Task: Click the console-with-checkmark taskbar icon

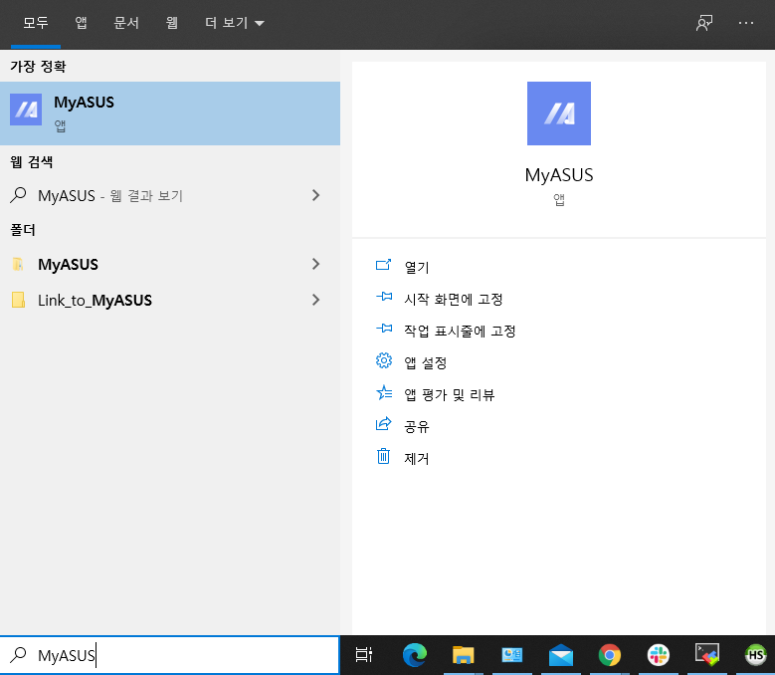Action: (x=707, y=655)
